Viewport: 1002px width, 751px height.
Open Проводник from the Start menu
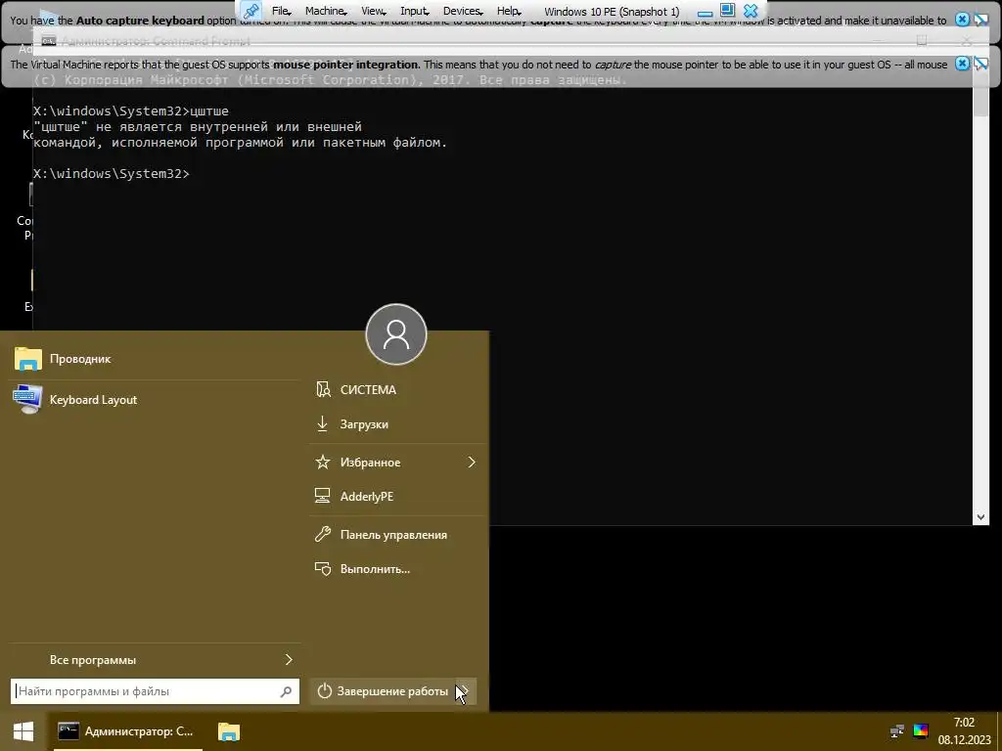(156, 359)
